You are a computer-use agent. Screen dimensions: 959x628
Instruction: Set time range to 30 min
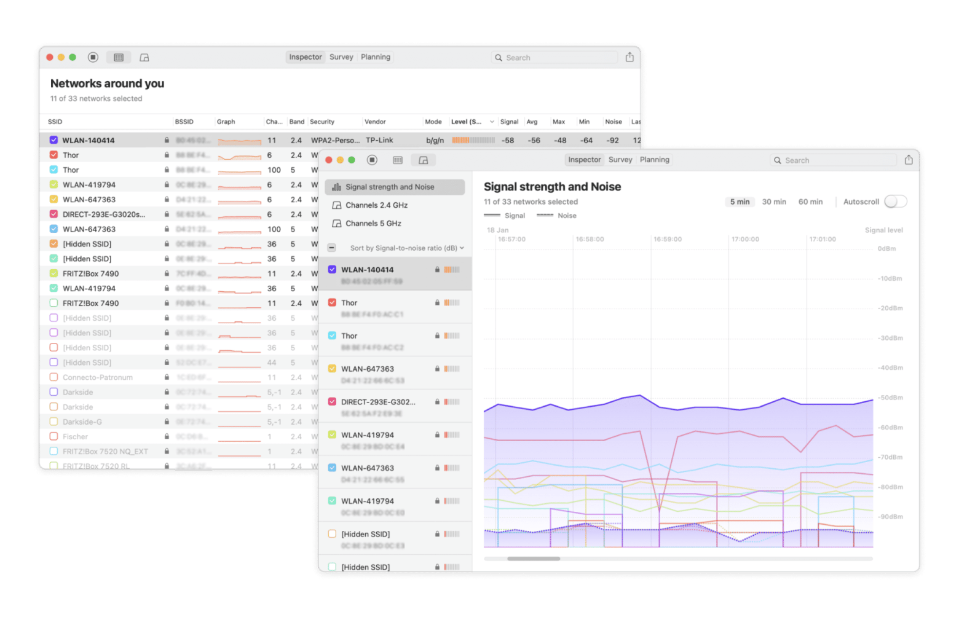click(774, 202)
